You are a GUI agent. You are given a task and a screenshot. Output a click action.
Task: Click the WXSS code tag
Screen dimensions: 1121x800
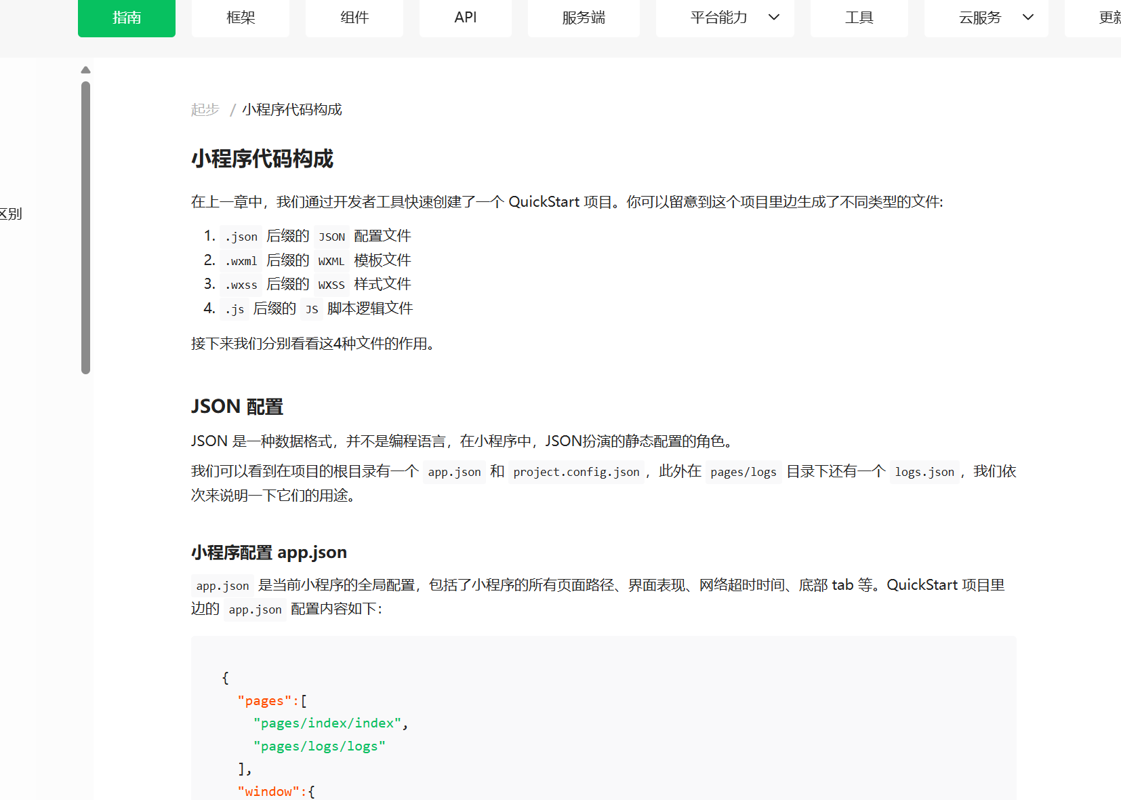[331, 285]
